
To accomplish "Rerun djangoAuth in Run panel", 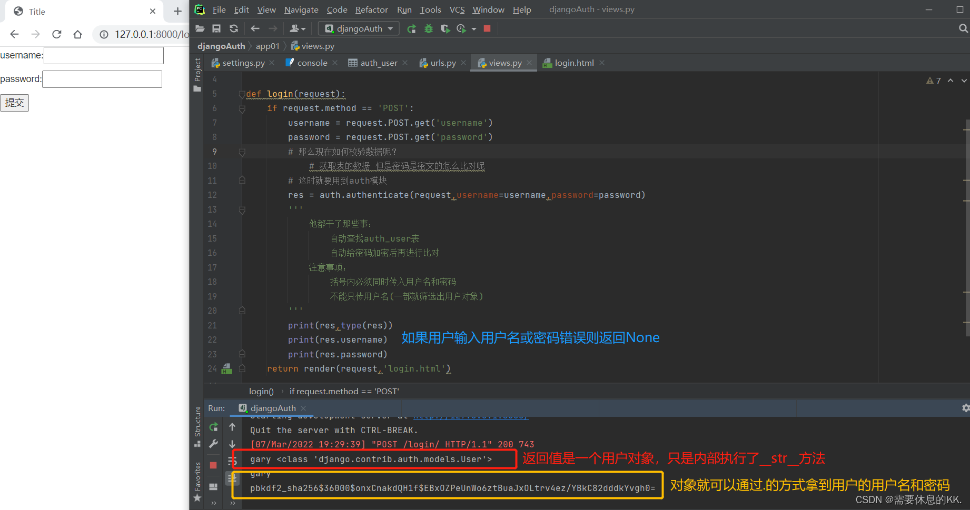I will point(213,427).
